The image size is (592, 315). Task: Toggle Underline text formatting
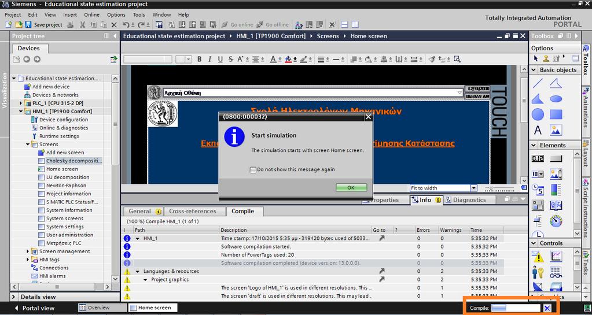coord(220,59)
